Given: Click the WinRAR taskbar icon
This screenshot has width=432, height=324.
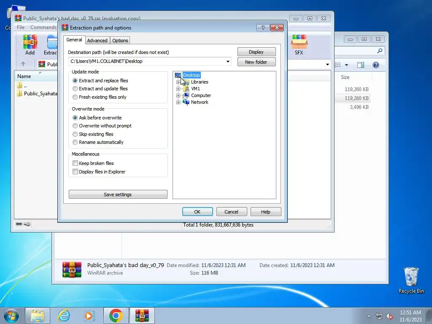Looking at the screenshot, I should (142, 316).
